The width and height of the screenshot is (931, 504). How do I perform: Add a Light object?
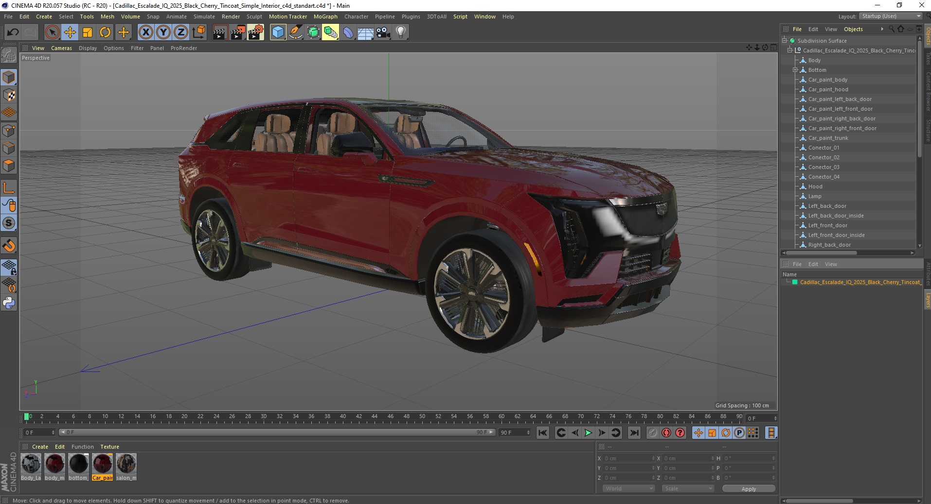(x=400, y=33)
